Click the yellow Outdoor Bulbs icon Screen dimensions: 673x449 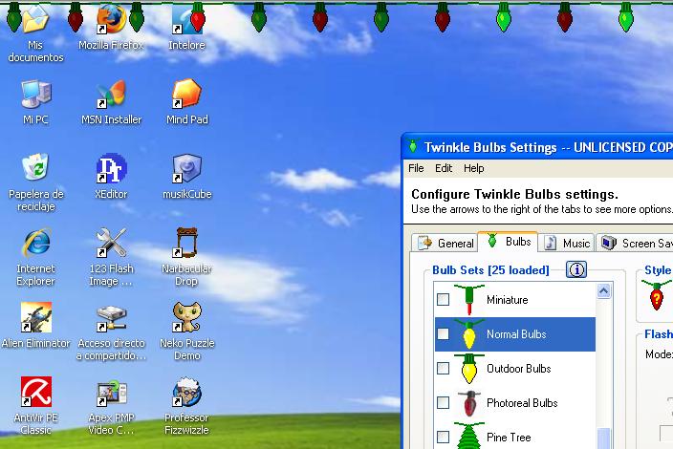[469, 369]
